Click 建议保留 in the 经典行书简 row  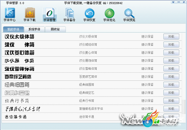[x=147, y=100]
